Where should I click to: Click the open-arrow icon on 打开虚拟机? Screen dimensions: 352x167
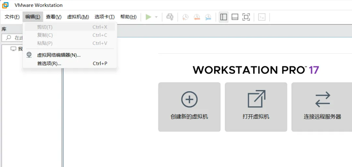click(257, 99)
